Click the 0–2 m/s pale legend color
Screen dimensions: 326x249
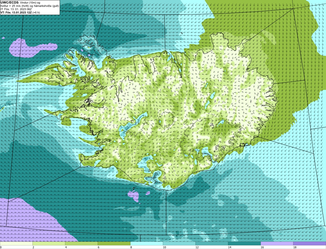pyautogui.click(x=16, y=244)
